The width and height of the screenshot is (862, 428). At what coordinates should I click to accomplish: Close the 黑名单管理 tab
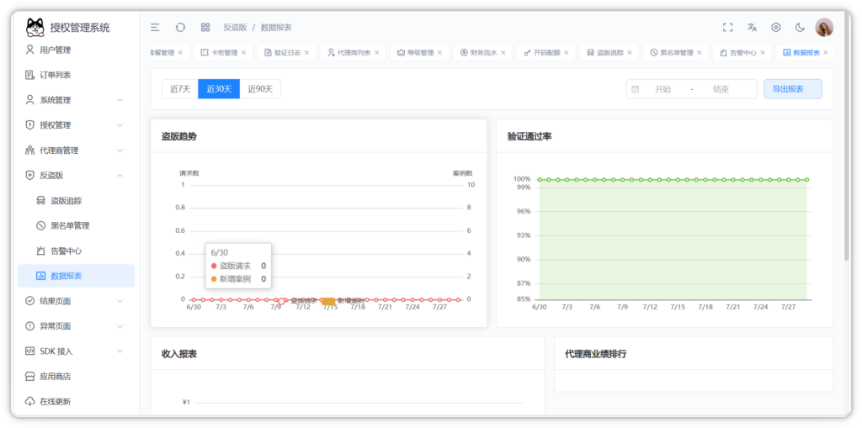[700, 53]
